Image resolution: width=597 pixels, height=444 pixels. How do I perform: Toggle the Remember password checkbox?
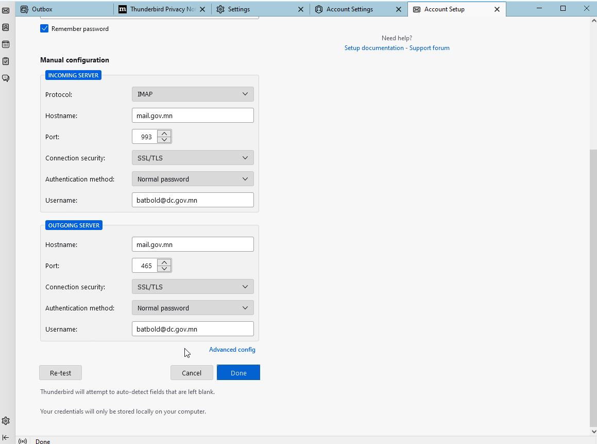click(44, 28)
